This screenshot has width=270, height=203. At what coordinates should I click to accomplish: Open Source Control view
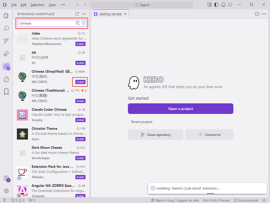coord(6,41)
